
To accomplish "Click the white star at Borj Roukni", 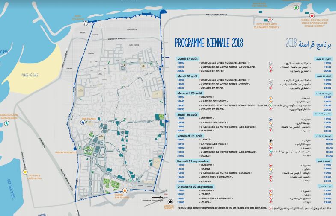I will click(x=86, y=23).
